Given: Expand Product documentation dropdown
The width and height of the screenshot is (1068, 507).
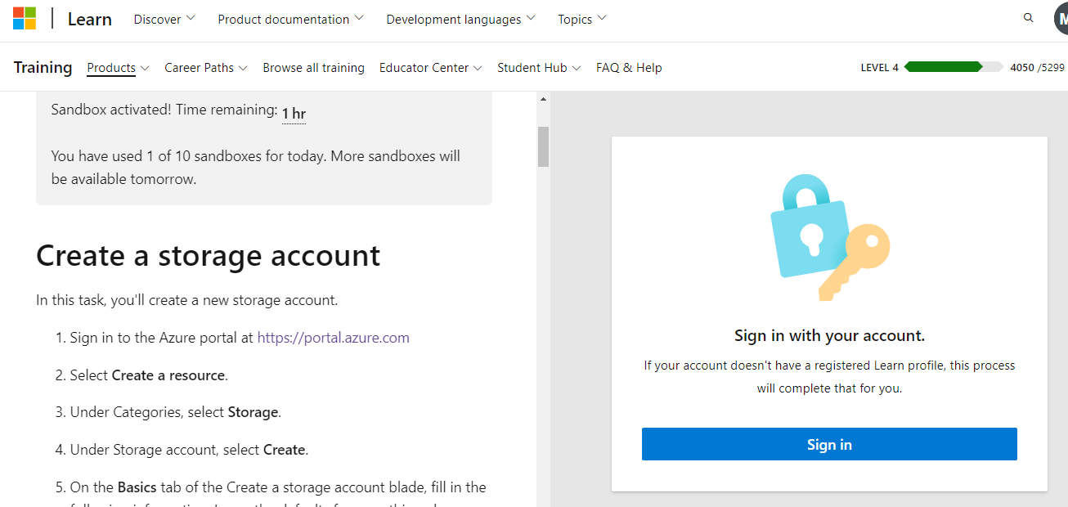Looking at the screenshot, I should (x=291, y=19).
